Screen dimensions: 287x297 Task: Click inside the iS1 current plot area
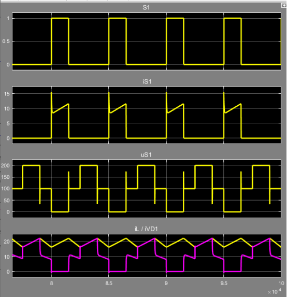pos(147,115)
